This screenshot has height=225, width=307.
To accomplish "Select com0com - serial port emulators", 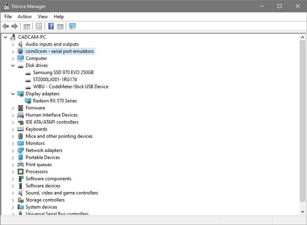I will pos(60,51).
